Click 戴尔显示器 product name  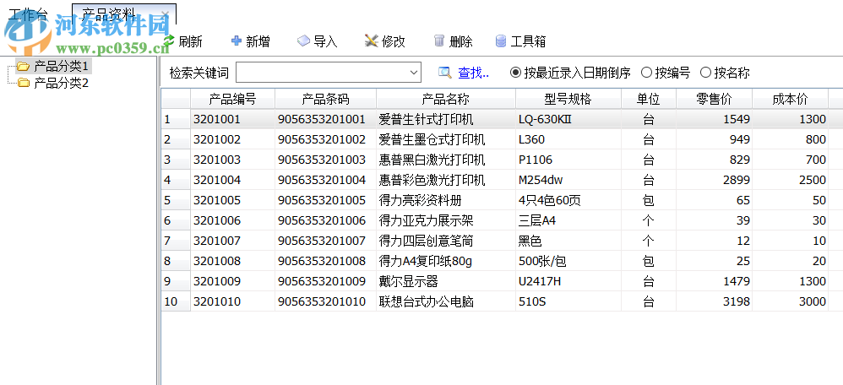[x=409, y=281]
